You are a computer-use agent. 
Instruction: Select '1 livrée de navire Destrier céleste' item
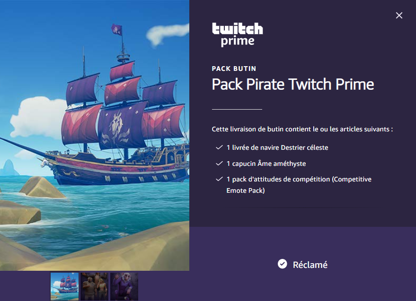(277, 147)
